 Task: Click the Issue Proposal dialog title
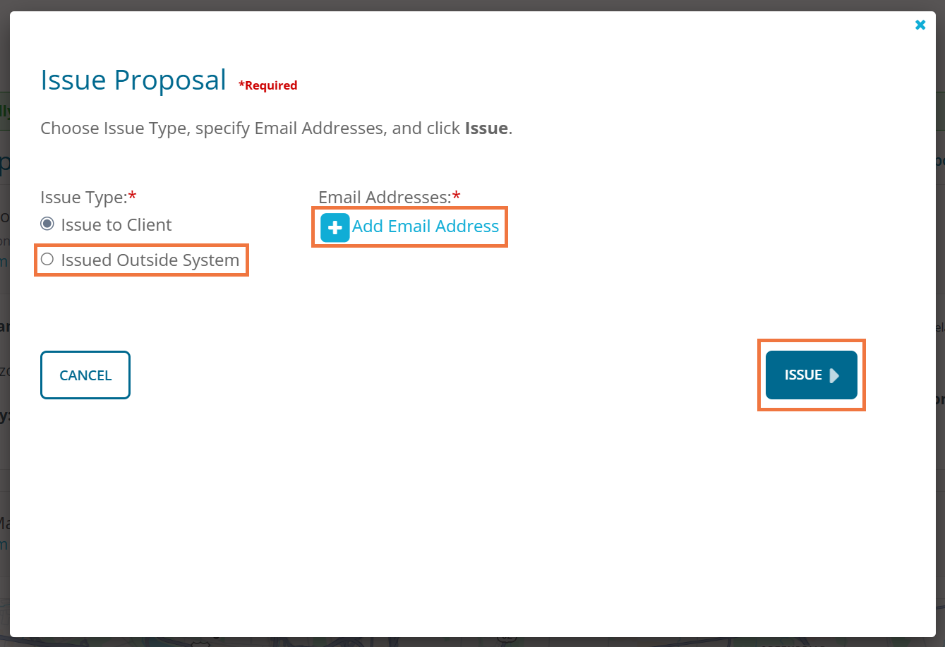[133, 80]
